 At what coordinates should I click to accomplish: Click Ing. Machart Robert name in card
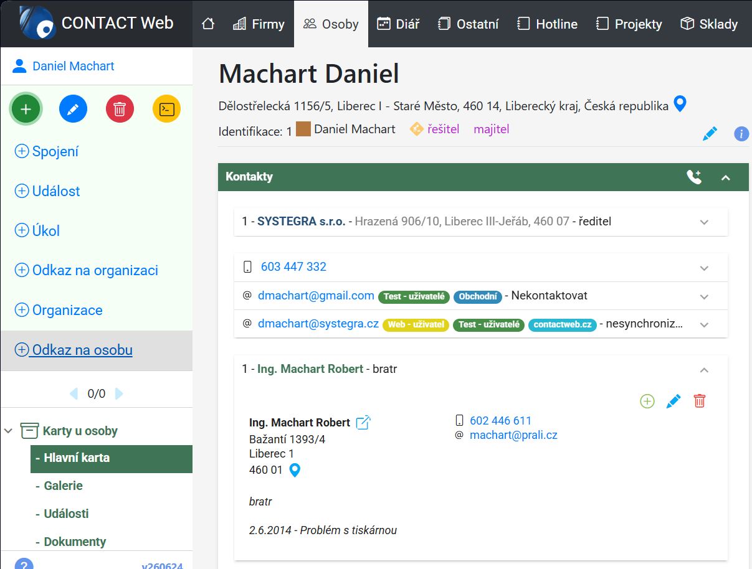tap(300, 423)
